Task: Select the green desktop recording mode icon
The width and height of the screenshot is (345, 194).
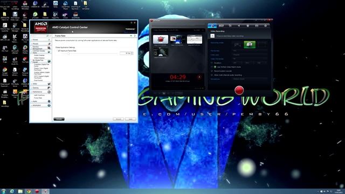Action: [x=250, y=45]
